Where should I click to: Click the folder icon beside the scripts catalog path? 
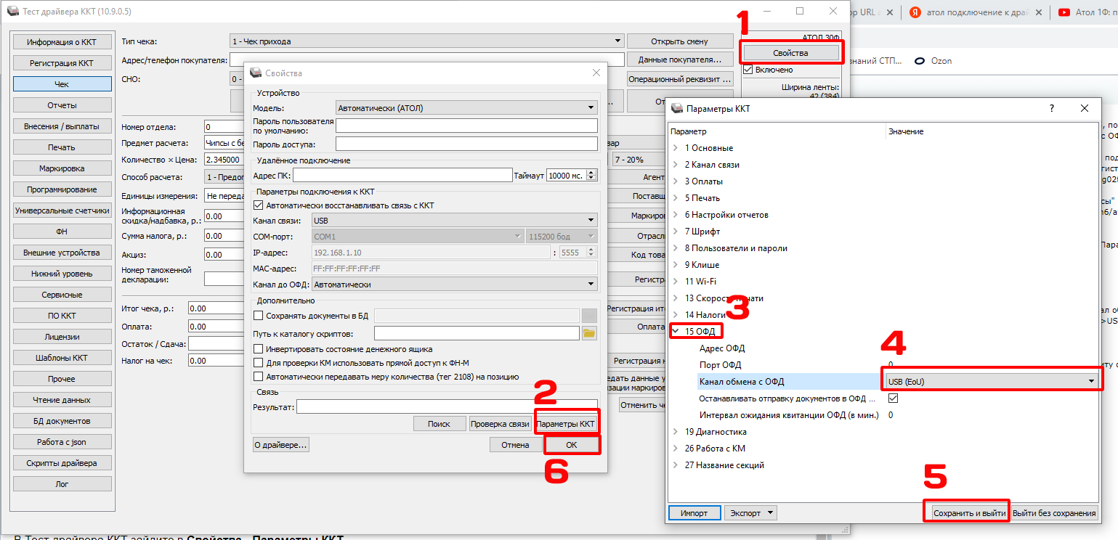pos(589,333)
